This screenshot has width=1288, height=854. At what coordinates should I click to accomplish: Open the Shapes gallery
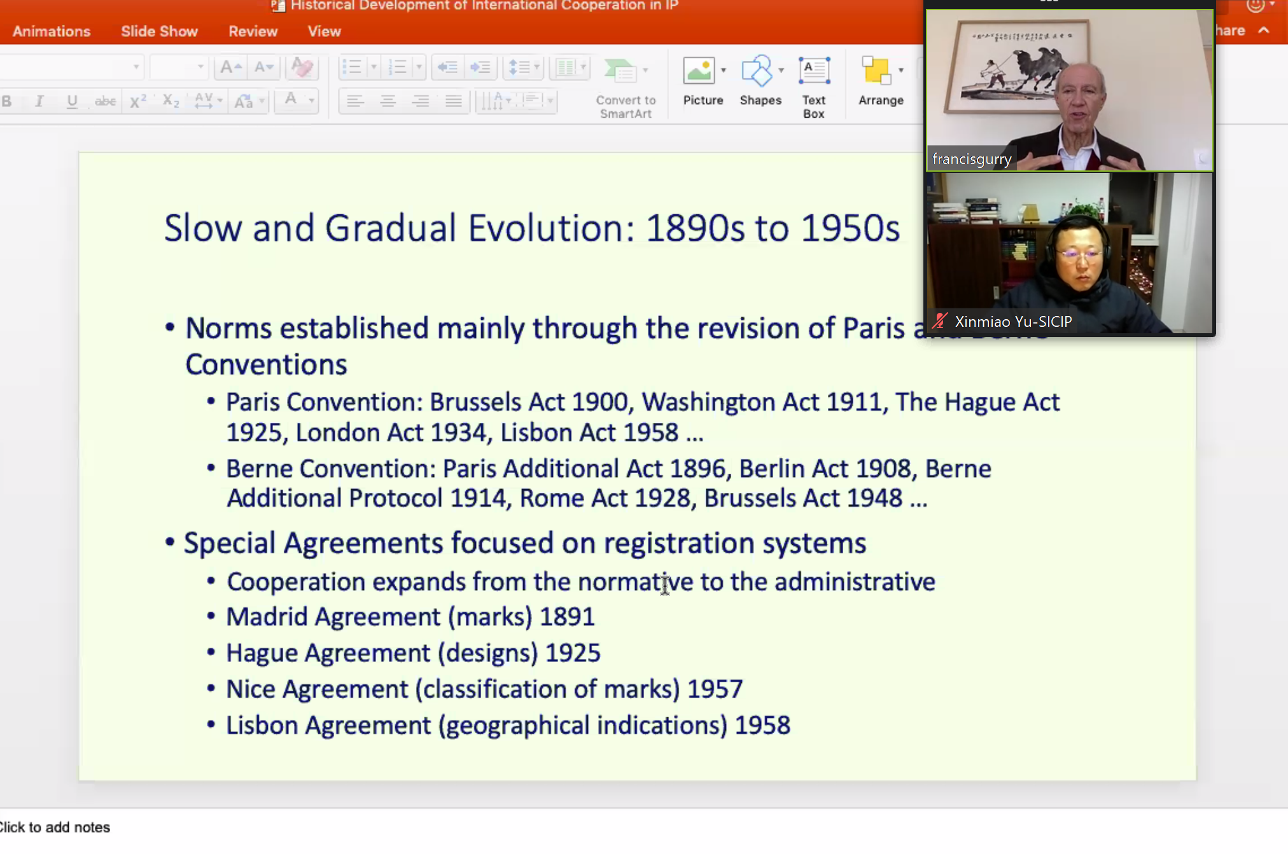tap(757, 71)
